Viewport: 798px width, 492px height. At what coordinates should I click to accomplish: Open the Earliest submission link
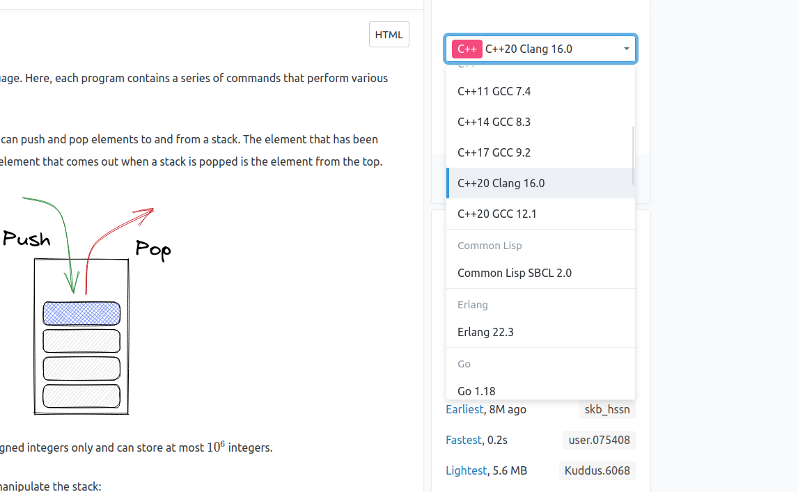(x=464, y=409)
